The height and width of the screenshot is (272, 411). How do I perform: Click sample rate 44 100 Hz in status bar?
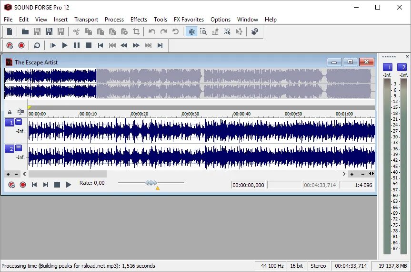click(x=271, y=266)
